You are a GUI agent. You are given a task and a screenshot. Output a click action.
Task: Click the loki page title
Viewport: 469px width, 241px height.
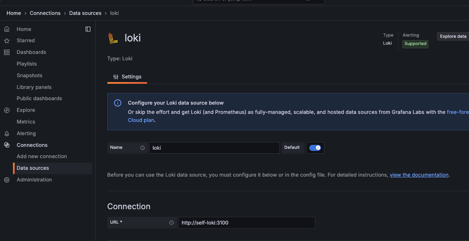pos(133,38)
